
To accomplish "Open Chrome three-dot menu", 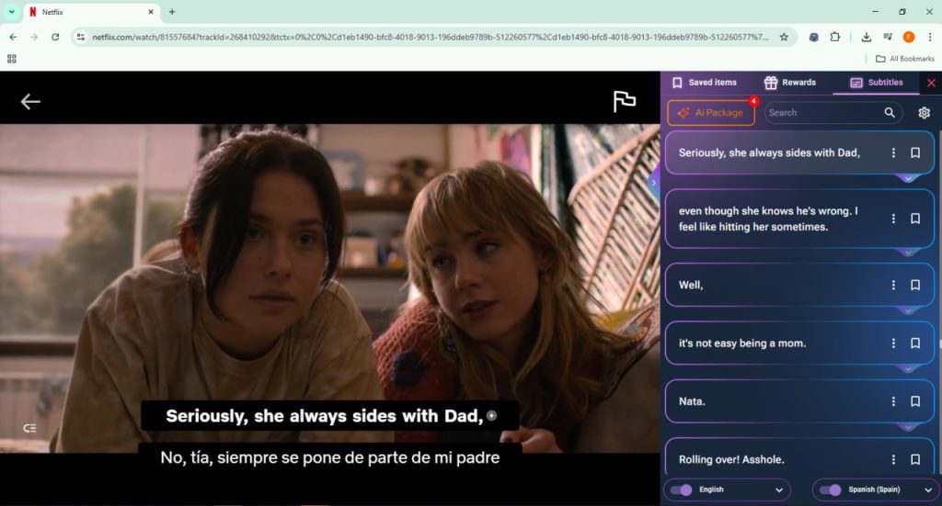I will click(x=930, y=37).
